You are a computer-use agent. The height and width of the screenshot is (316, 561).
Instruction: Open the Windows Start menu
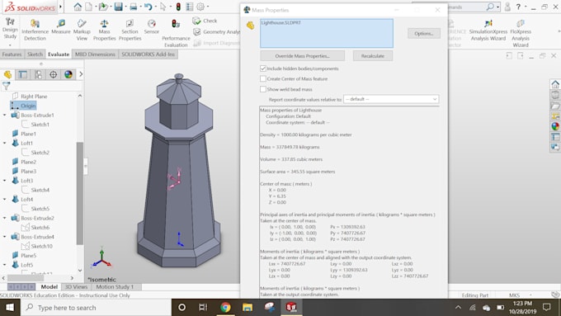tap(10, 308)
